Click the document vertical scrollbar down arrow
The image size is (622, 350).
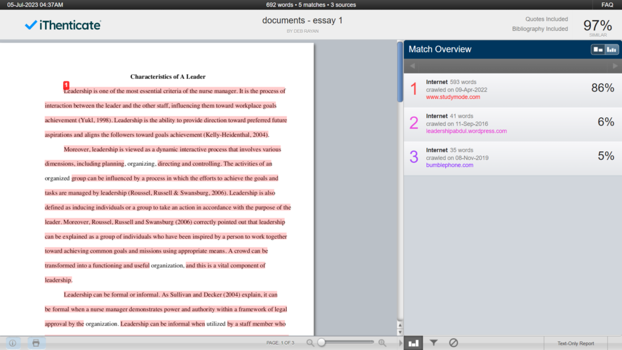(x=399, y=332)
